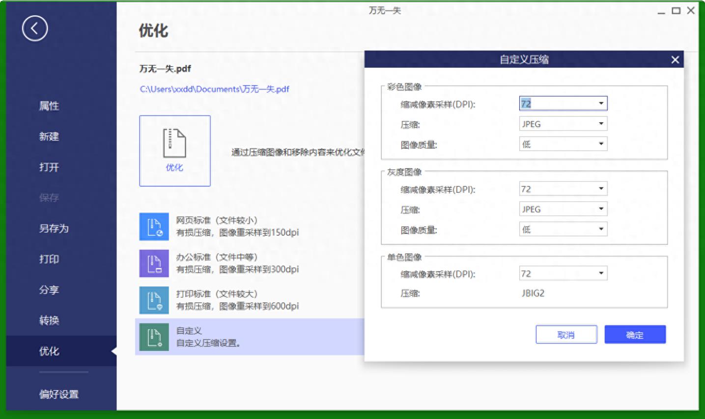This screenshot has height=419, width=705.
Task: Click the 灰度图像 group label
Action: [404, 172]
